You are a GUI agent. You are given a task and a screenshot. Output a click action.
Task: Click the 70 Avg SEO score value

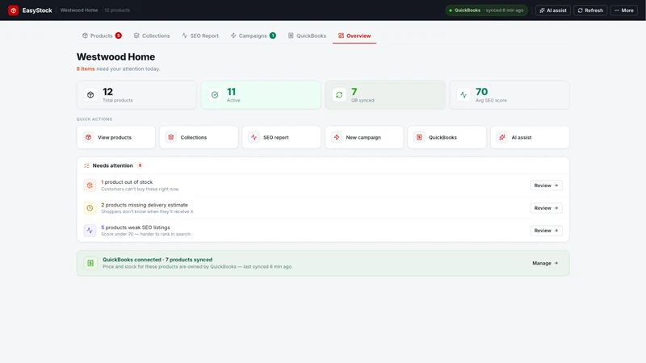[x=481, y=91]
